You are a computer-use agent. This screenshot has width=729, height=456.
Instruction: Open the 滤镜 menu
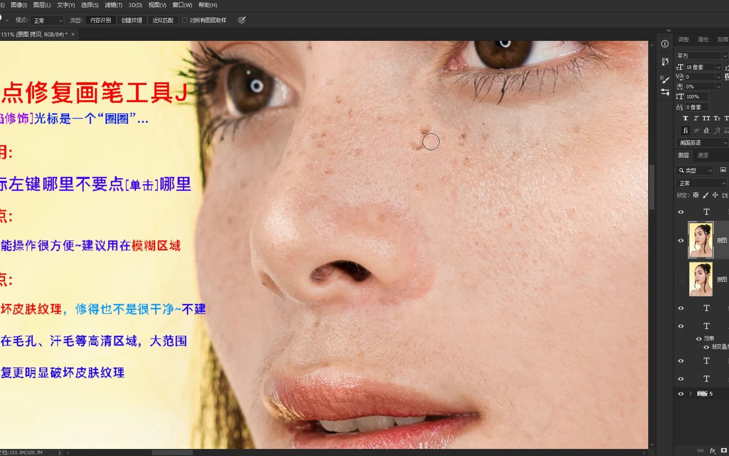tap(114, 5)
